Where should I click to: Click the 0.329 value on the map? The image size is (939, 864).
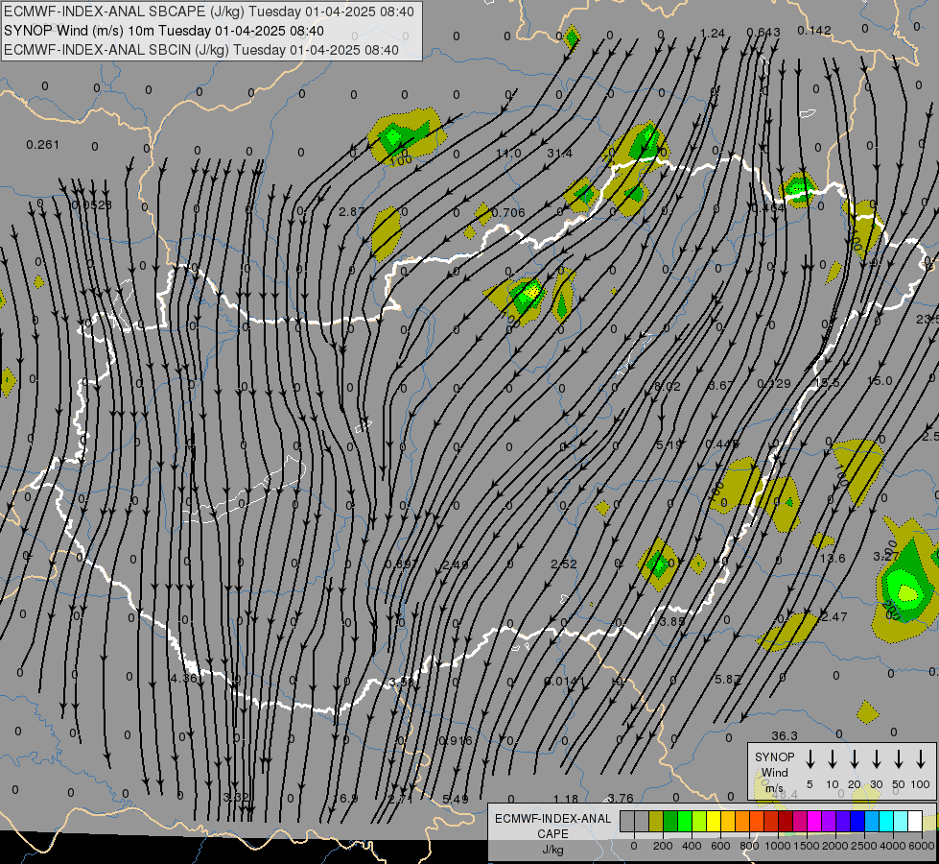(x=774, y=384)
